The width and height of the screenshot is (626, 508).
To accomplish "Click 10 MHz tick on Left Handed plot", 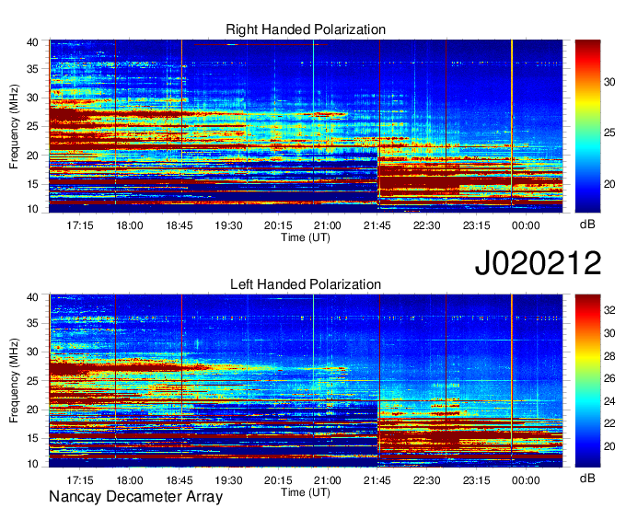I will 32,464.
